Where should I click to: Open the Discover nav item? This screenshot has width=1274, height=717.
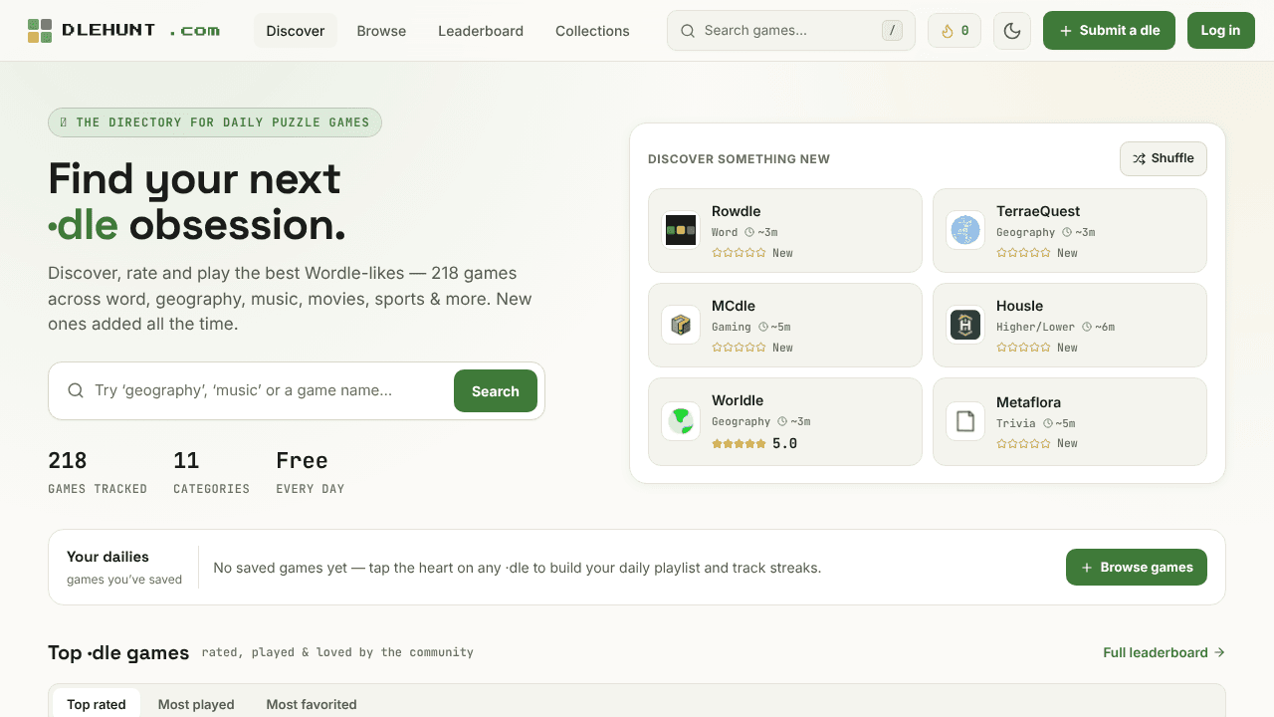(x=296, y=31)
